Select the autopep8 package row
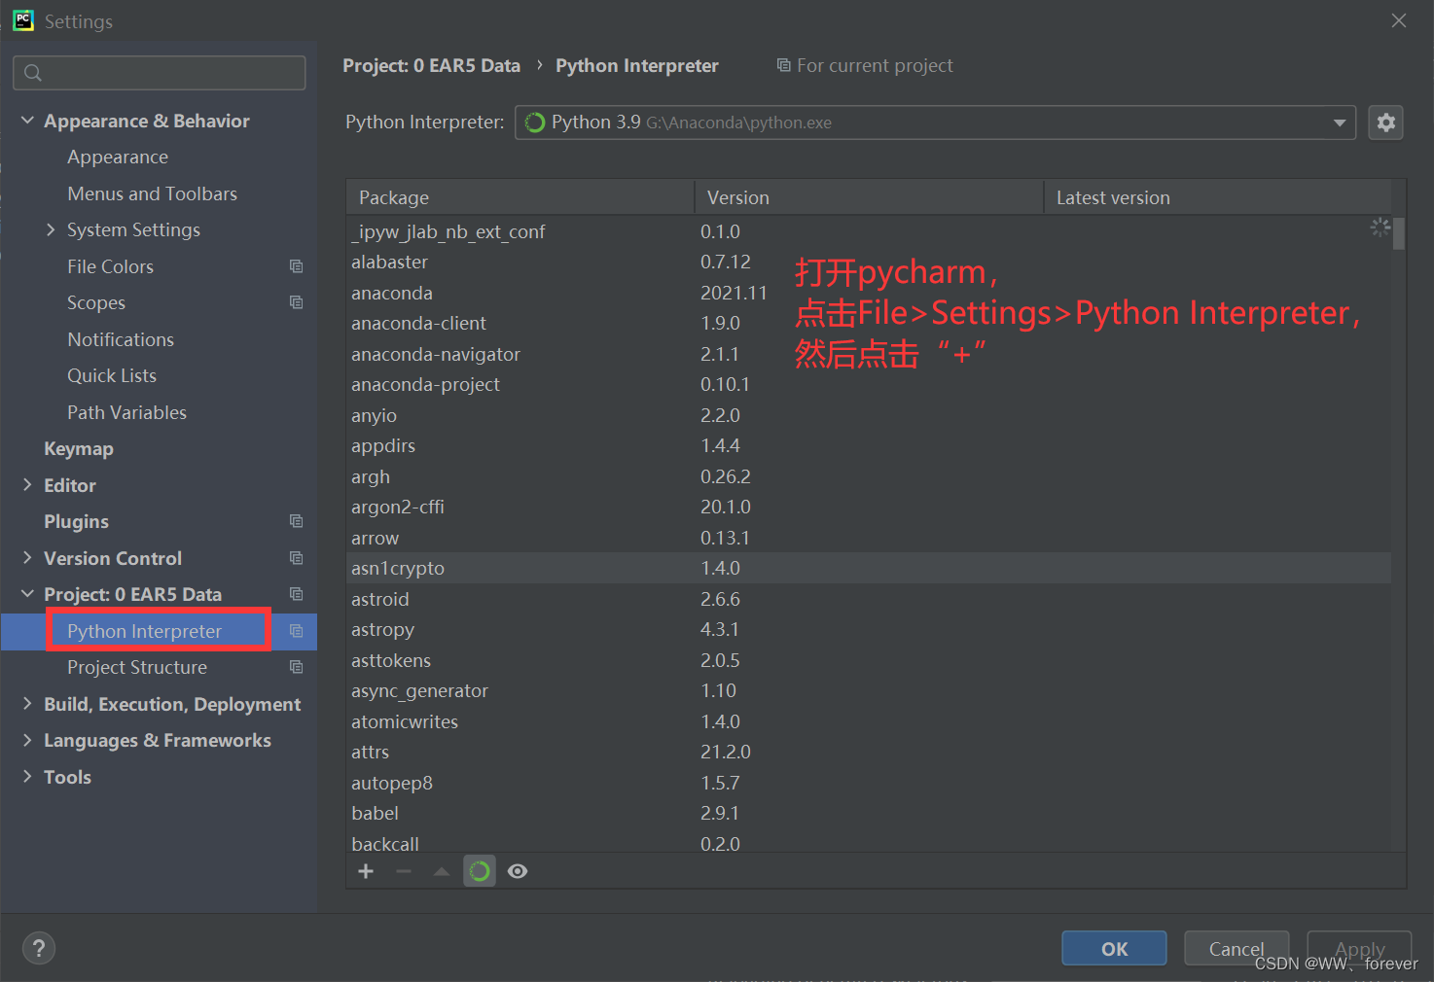 869,783
